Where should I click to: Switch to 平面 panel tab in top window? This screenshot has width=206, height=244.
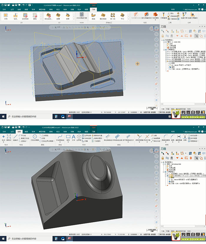point(168,109)
